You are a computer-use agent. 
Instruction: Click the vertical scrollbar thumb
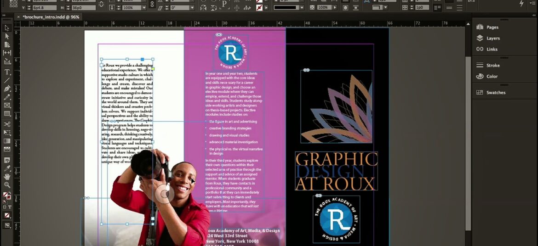pos(468,144)
